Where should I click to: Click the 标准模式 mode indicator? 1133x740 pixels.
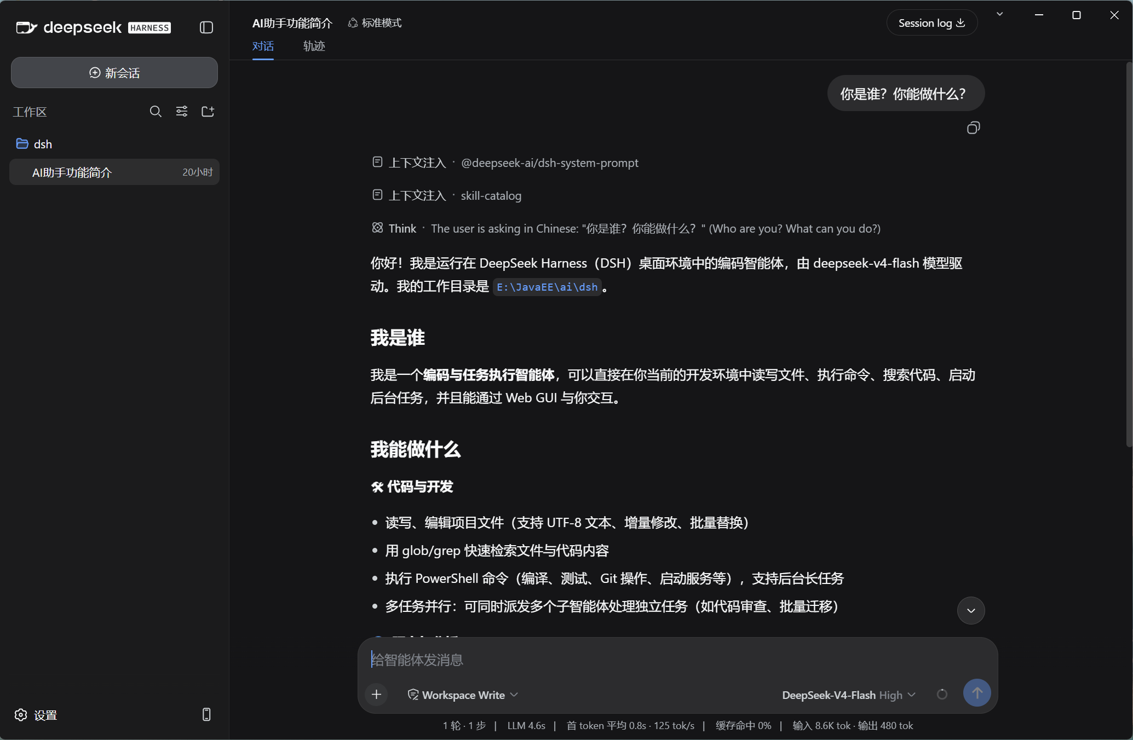[x=375, y=23]
